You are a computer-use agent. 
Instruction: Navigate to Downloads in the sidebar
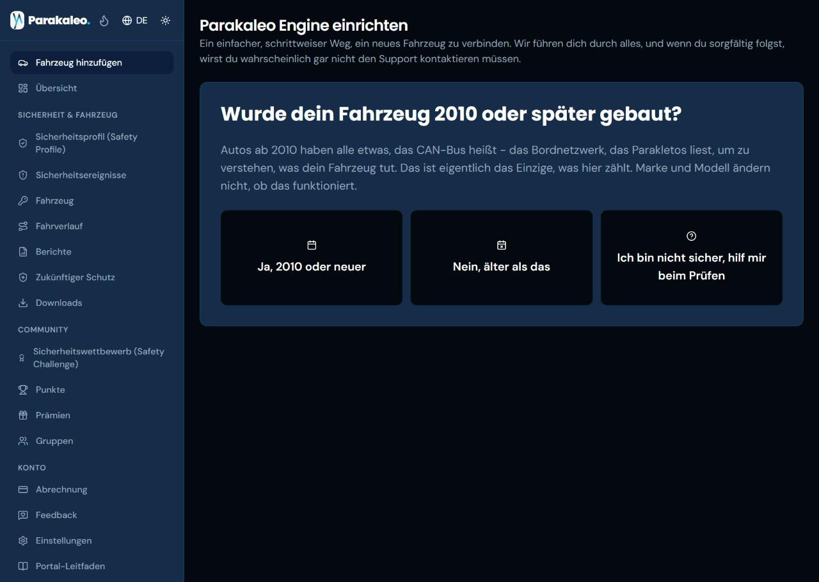91,303
